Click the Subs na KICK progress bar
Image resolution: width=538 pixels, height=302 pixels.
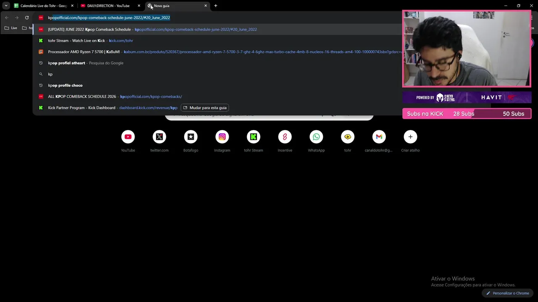(x=467, y=114)
